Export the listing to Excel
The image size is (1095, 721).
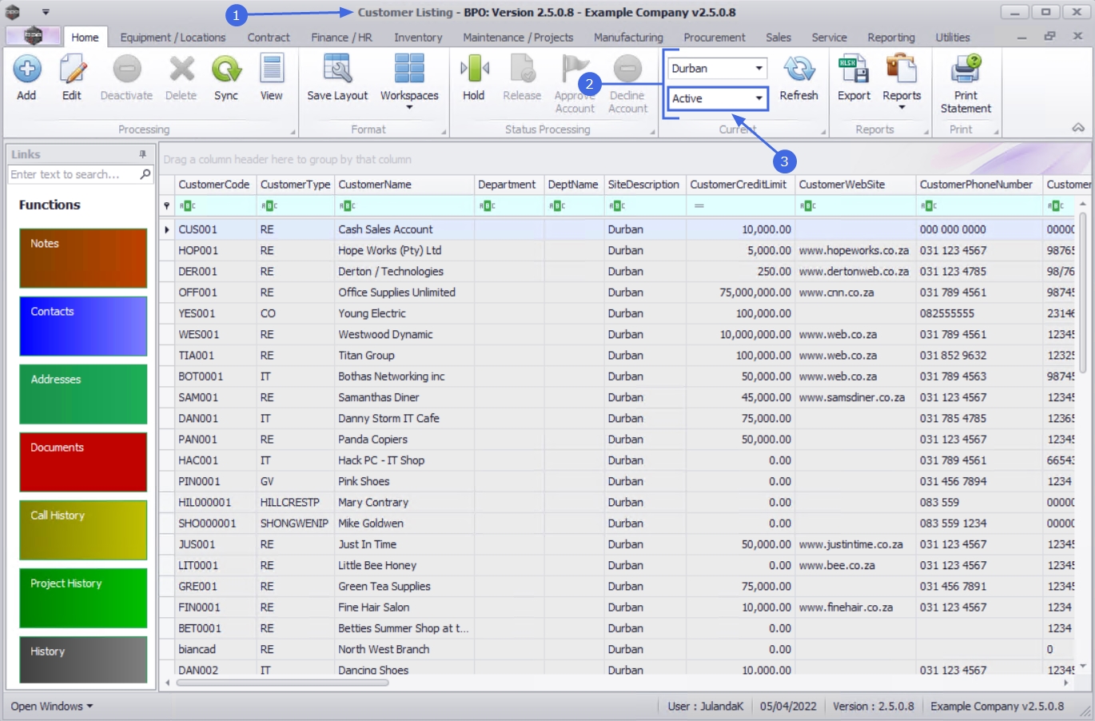(x=854, y=71)
